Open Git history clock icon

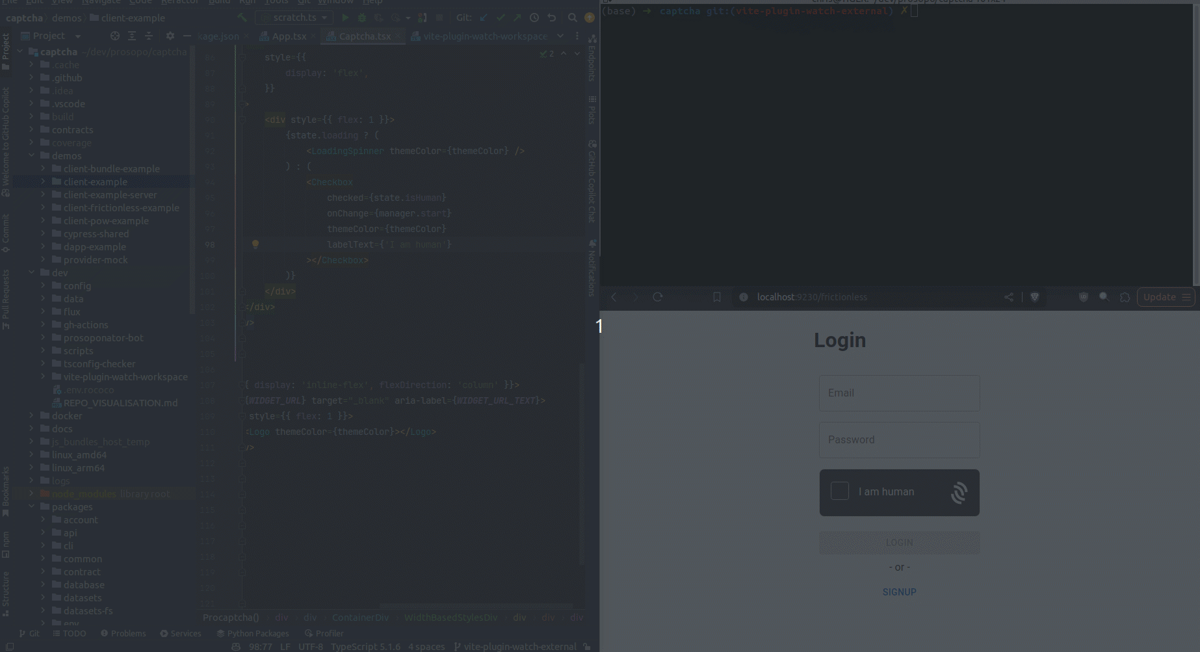[x=534, y=18]
